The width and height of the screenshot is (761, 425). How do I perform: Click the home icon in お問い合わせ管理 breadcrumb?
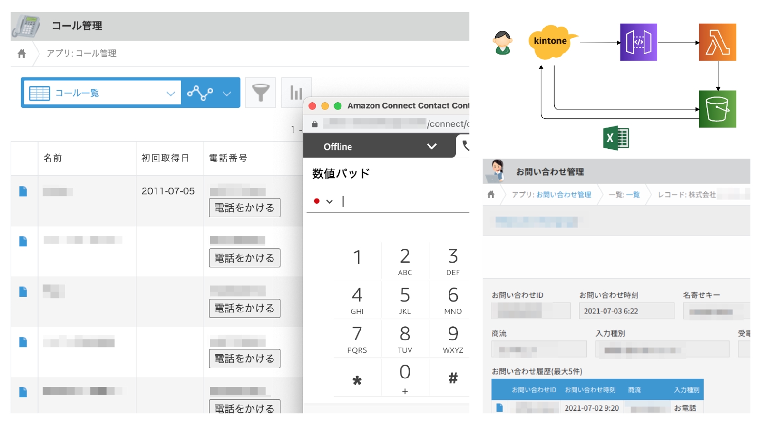491,195
